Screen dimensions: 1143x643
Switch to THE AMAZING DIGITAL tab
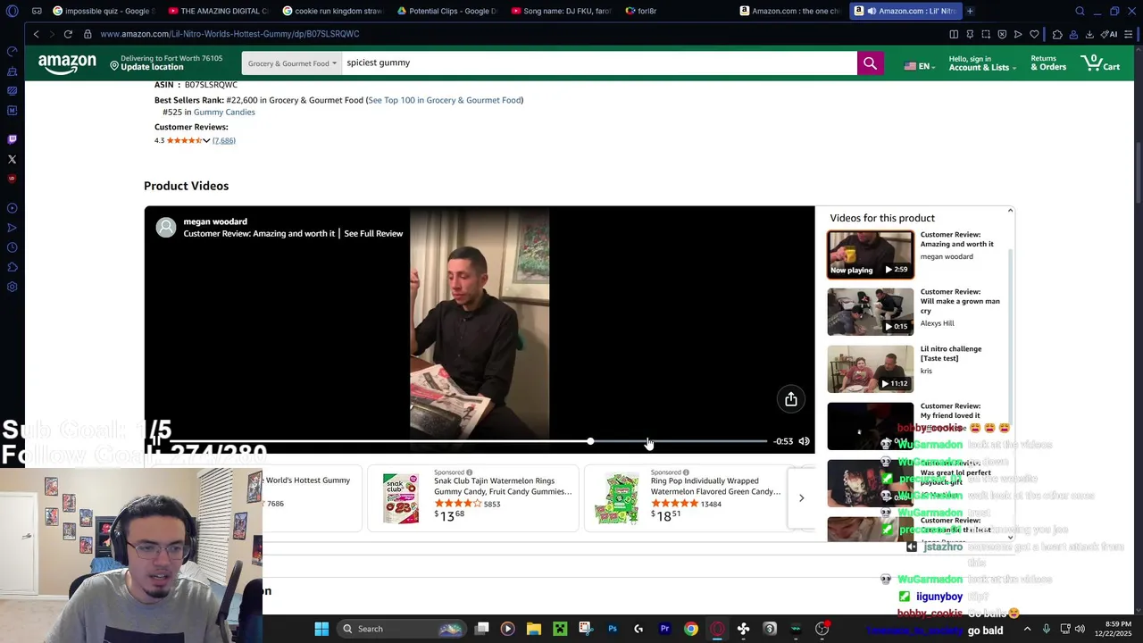tap(217, 11)
